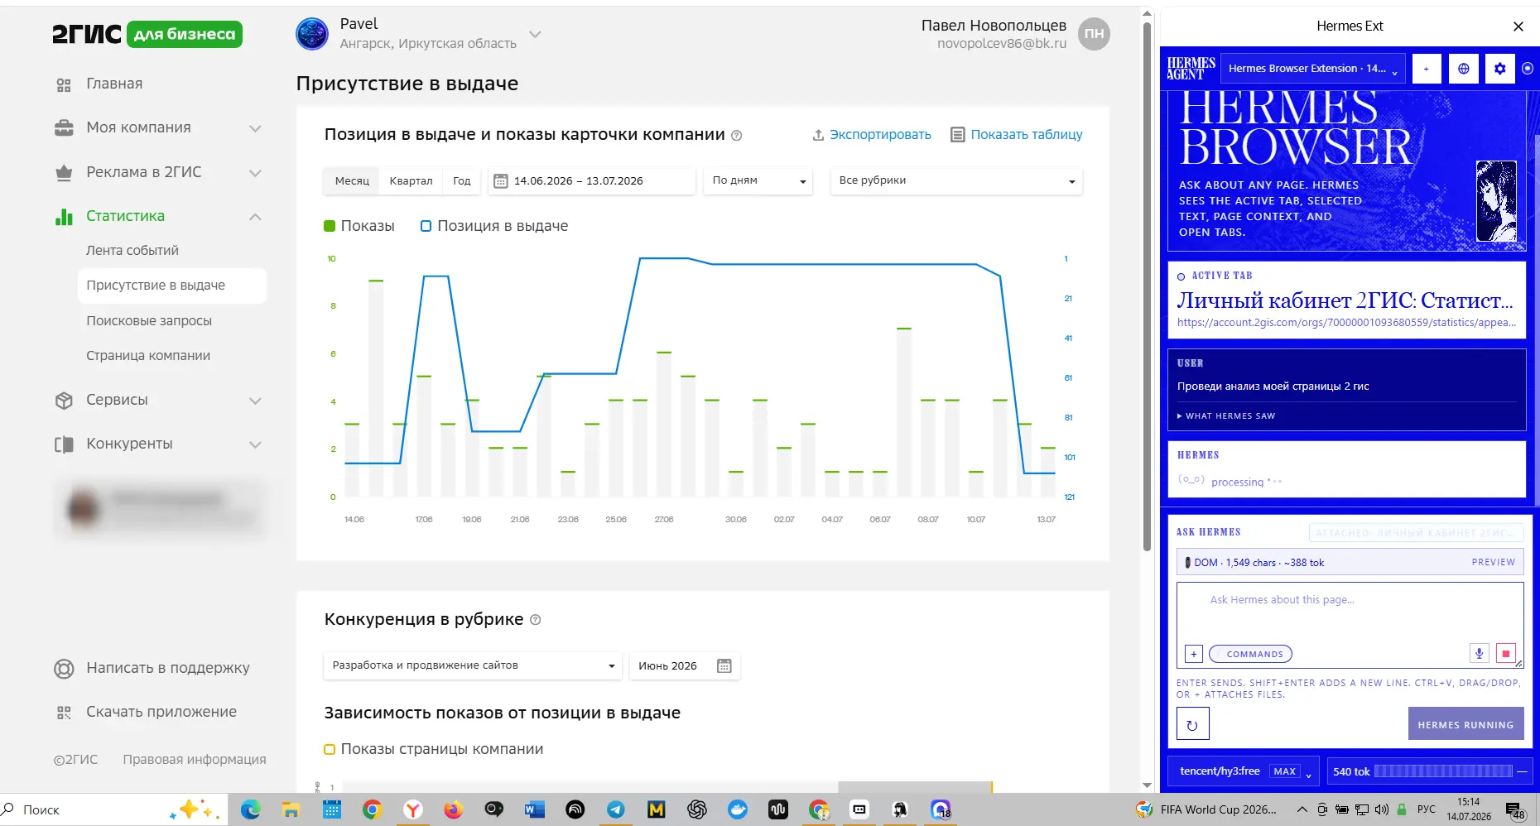Open the Разработка и продвижение сайтов dropdown
Image resolution: width=1540 pixels, height=826 pixels.
472,665
